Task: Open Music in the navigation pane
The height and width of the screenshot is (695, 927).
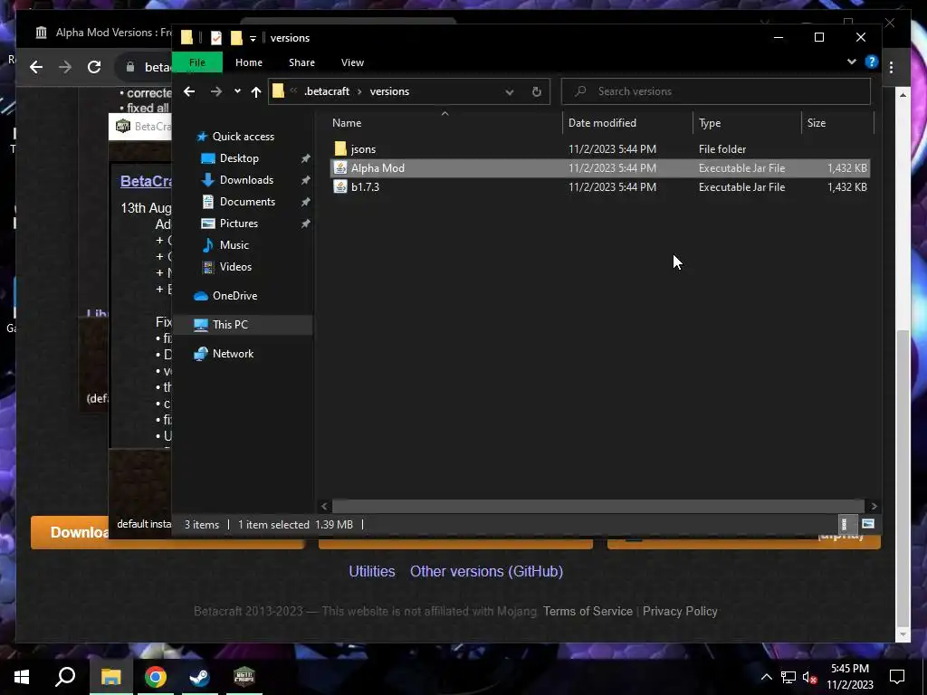Action: [x=234, y=245]
